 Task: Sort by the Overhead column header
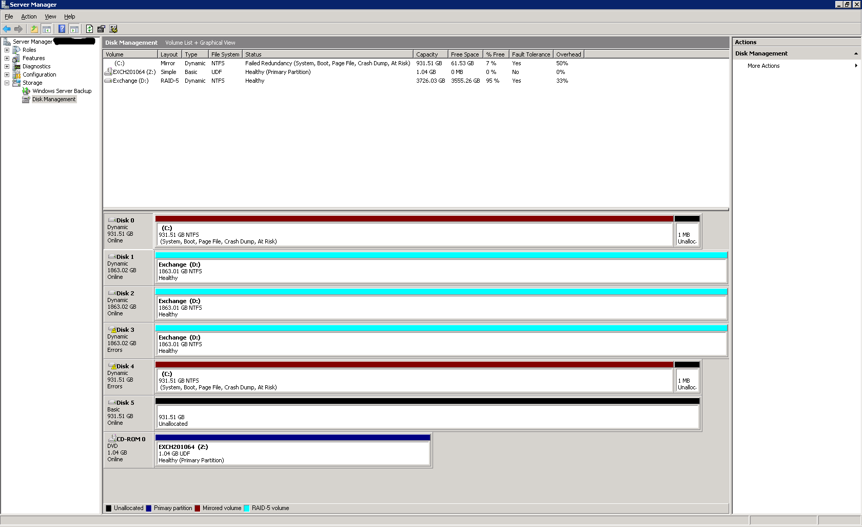pyautogui.click(x=569, y=54)
